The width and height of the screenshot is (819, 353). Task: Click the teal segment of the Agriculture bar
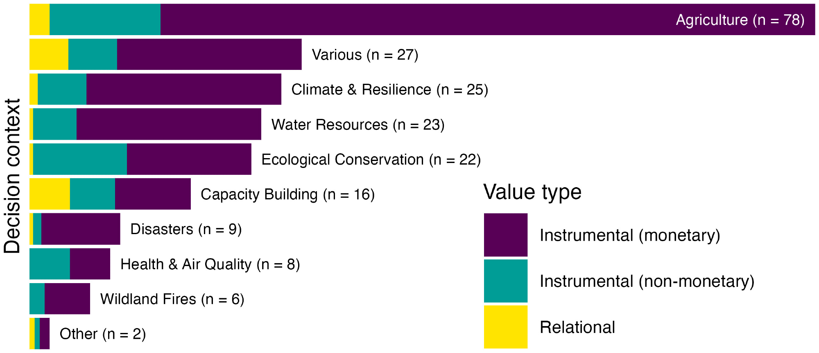pos(105,20)
